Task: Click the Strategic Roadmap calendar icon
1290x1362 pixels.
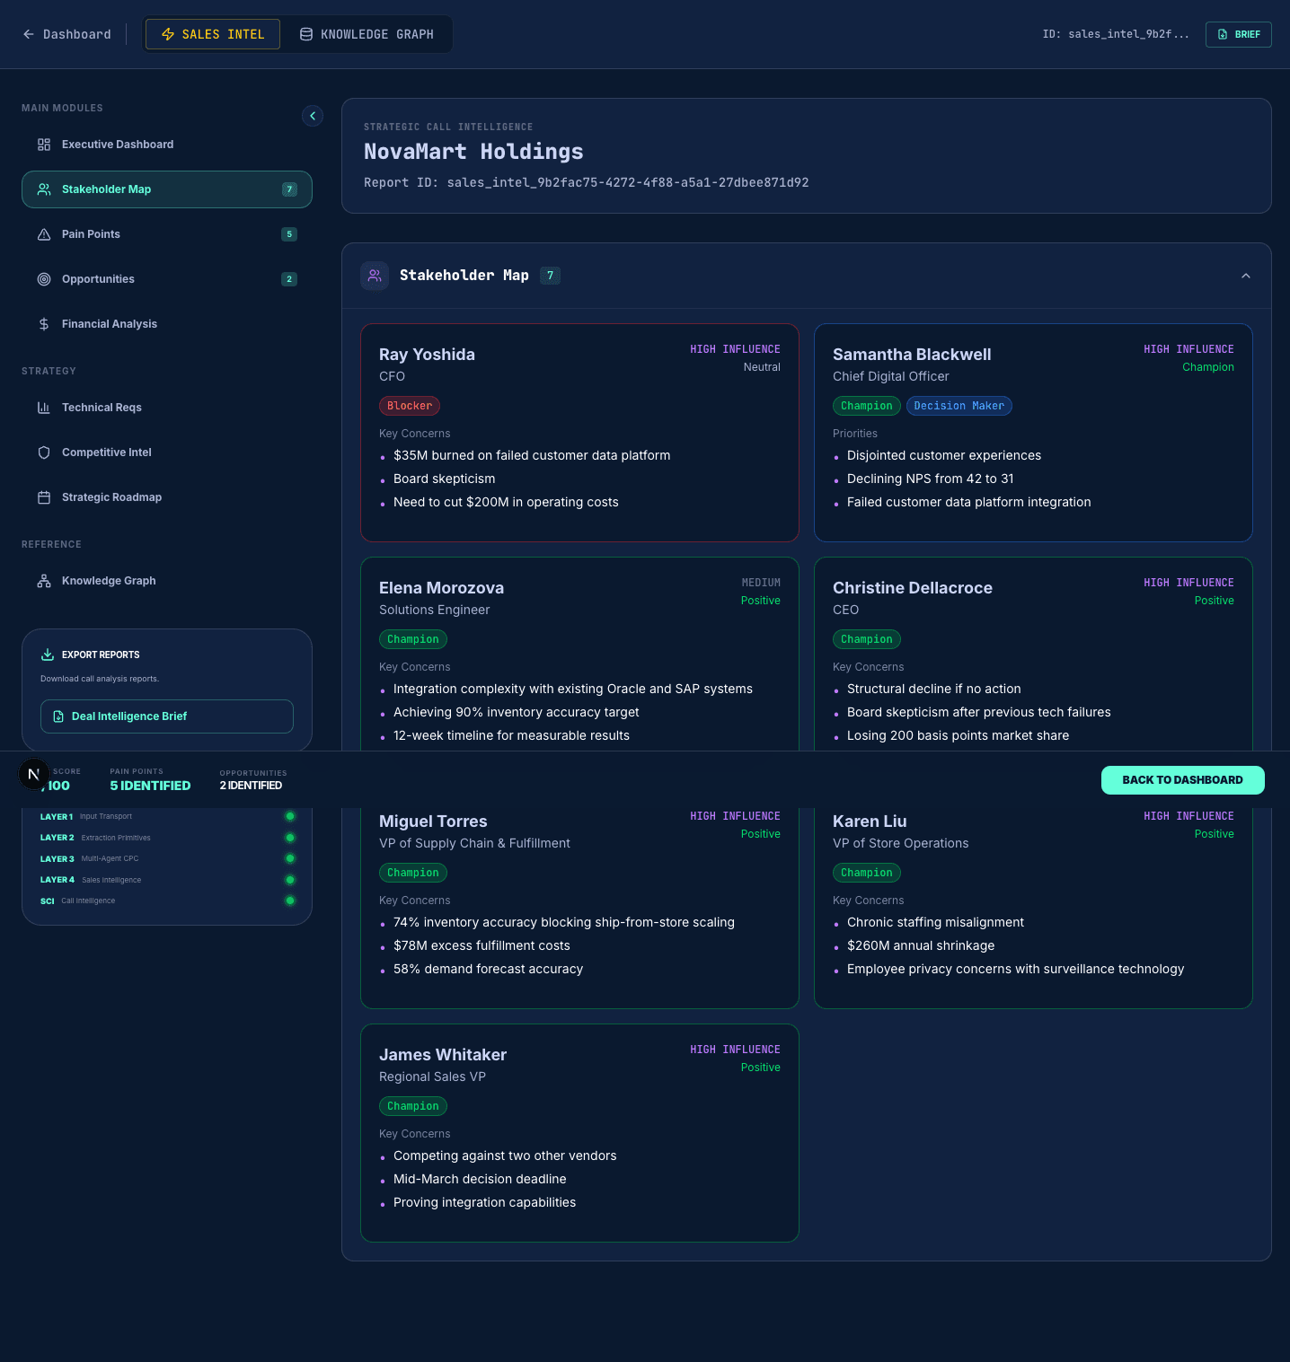Action: coord(44,497)
